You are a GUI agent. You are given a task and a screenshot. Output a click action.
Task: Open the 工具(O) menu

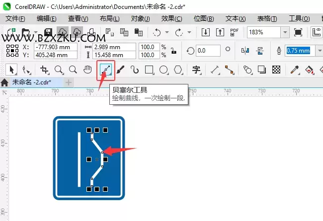click(299, 19)
